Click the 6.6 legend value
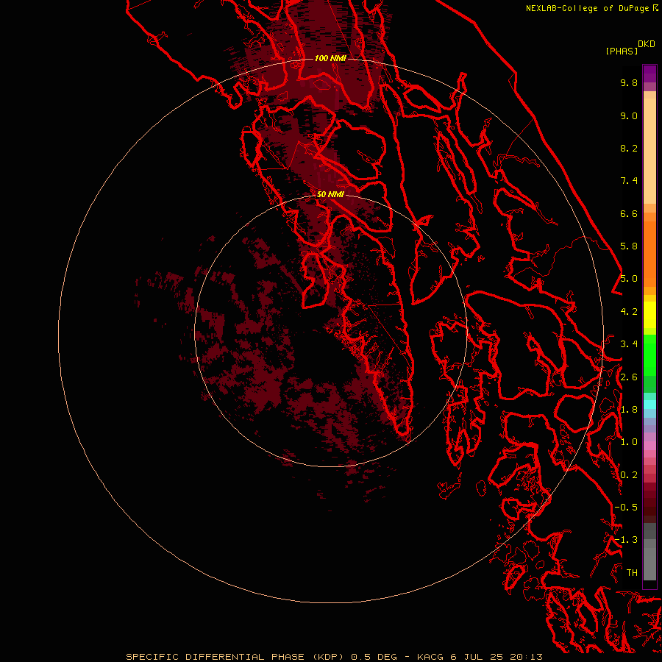The width and height of the screenshot is (662, 662). tap(629, 213)
